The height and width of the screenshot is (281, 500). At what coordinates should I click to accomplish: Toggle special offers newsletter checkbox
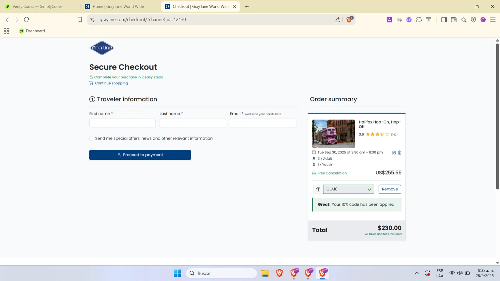coord(91,139)
